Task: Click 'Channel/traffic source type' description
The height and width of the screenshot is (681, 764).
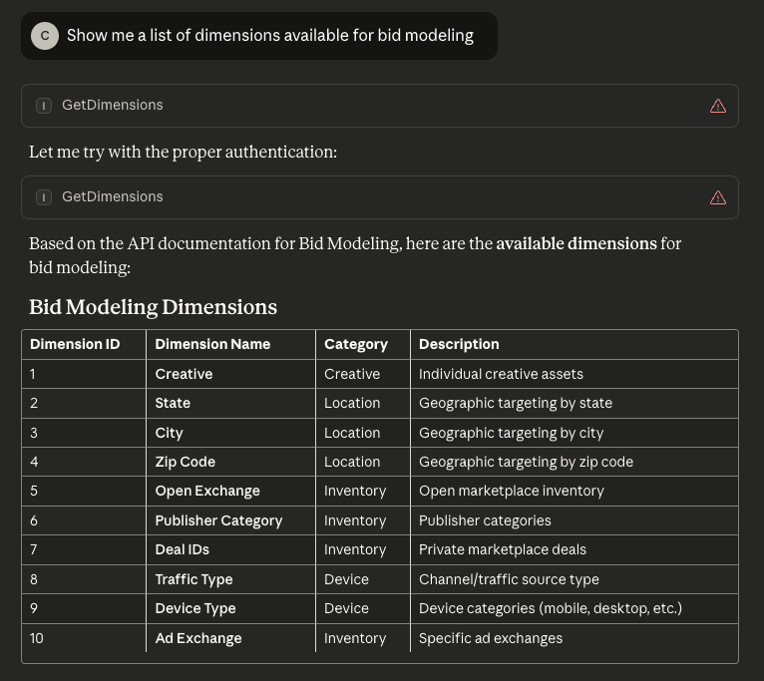Action: tap(509, 579)
